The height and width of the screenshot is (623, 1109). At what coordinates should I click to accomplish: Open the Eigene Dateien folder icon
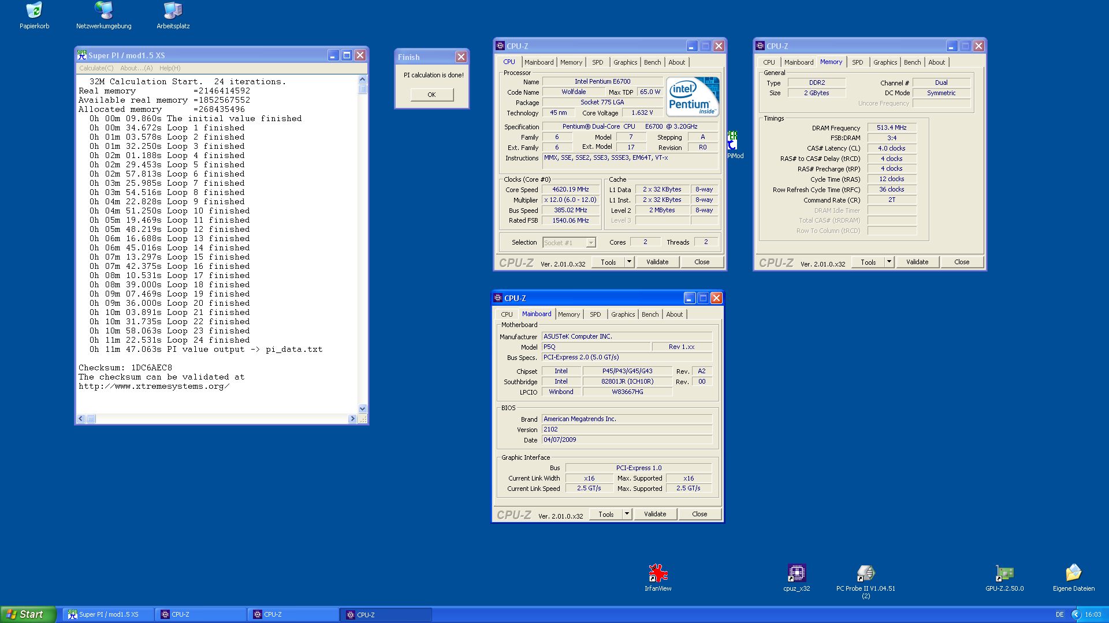coord(1073,578)
